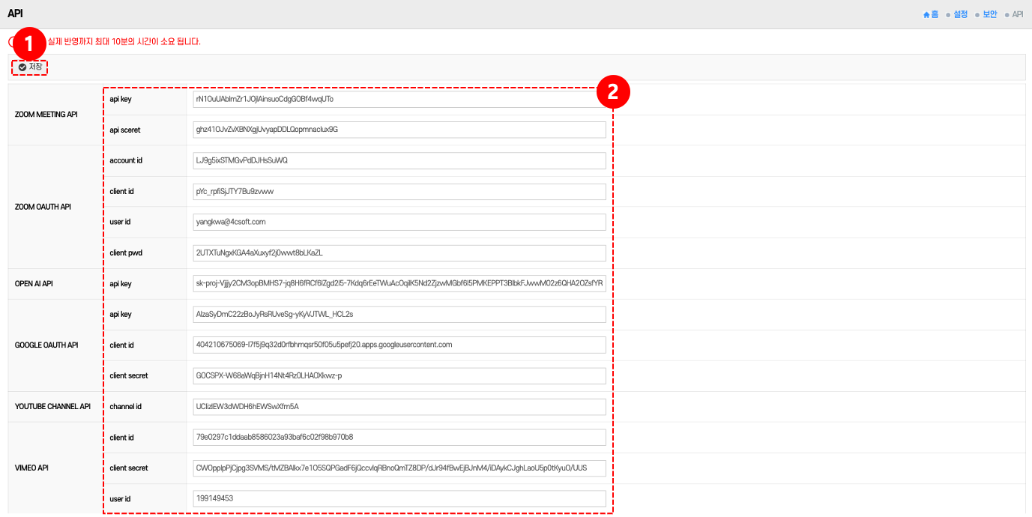
Task: Select the API item in the breadcrumb
Action: click(1017, 14)
